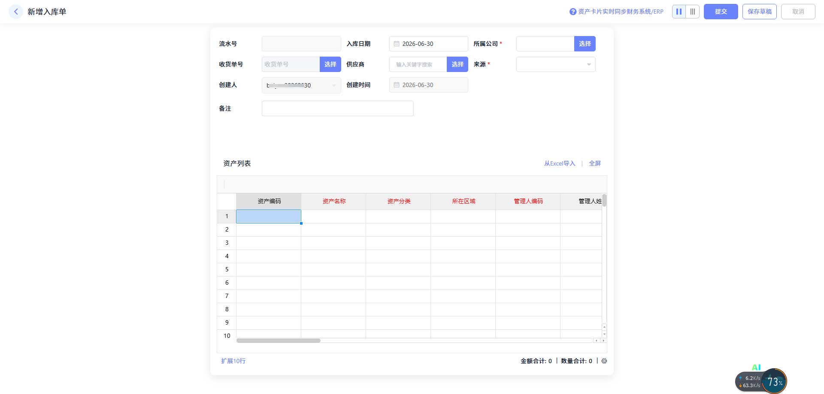
Task: Click the 保存草稿 save draft button
Action: pyautogui.click(x=760, y=12)
